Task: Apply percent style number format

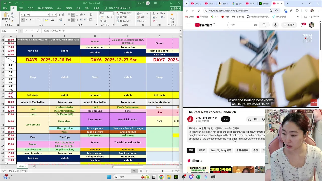Action: pyautogui.click(x=108, y=17)
